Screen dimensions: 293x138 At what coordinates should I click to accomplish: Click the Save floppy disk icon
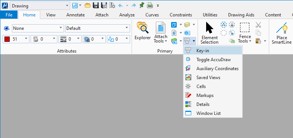click(96, 6)
